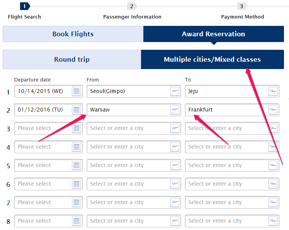
Task: Click row 5 departure date Please select field
Action: 49,166
